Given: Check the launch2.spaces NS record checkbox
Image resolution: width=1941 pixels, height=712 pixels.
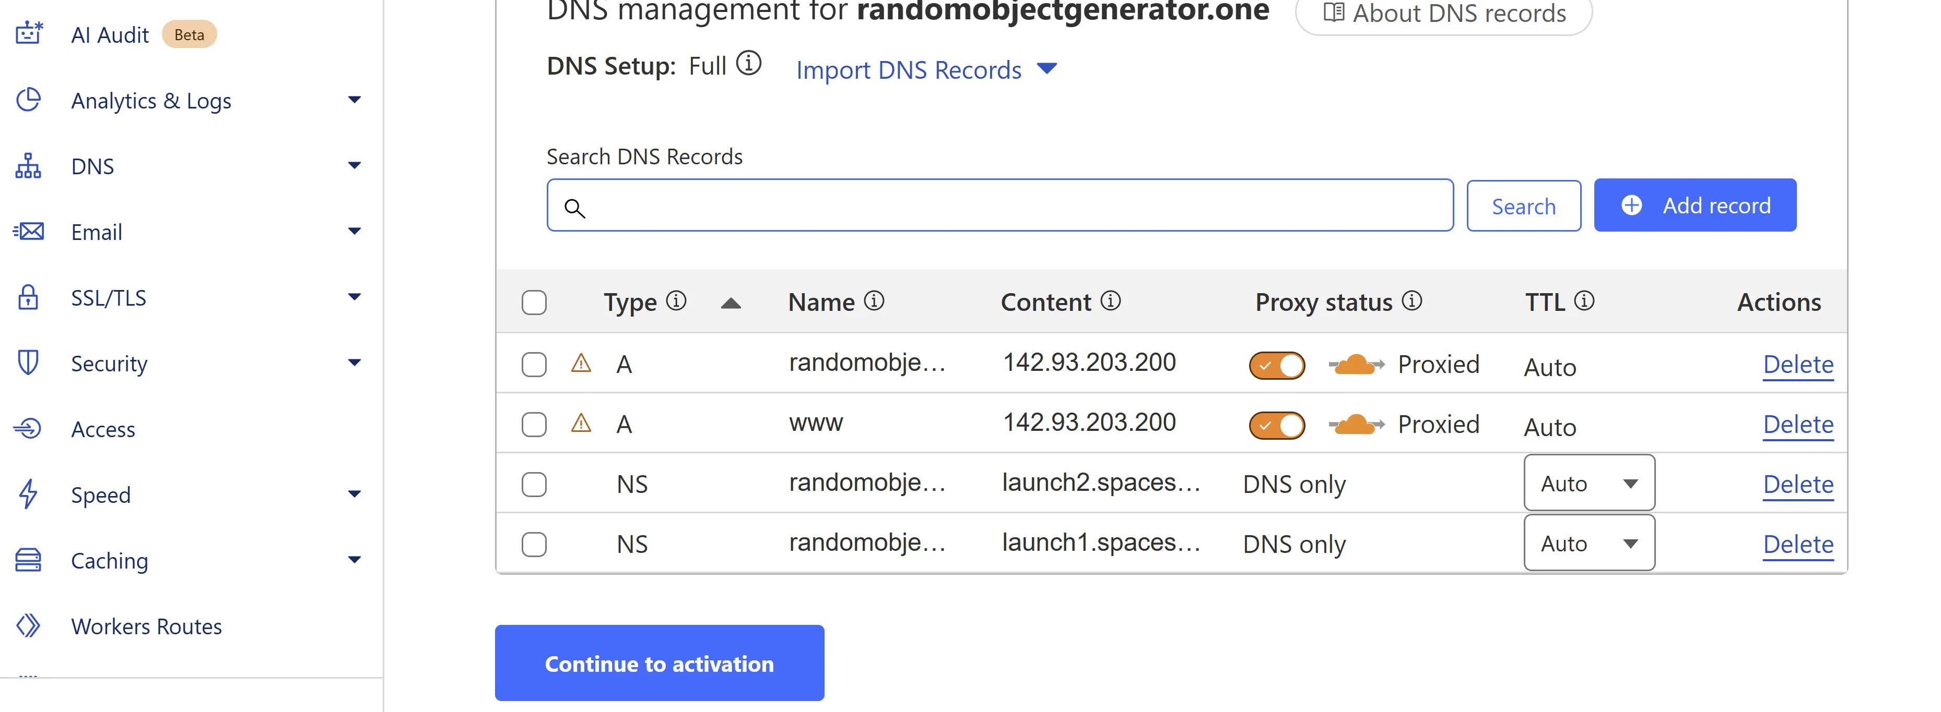Looking at the screenshot, I should pyautogui.click(x=534, y=484).
